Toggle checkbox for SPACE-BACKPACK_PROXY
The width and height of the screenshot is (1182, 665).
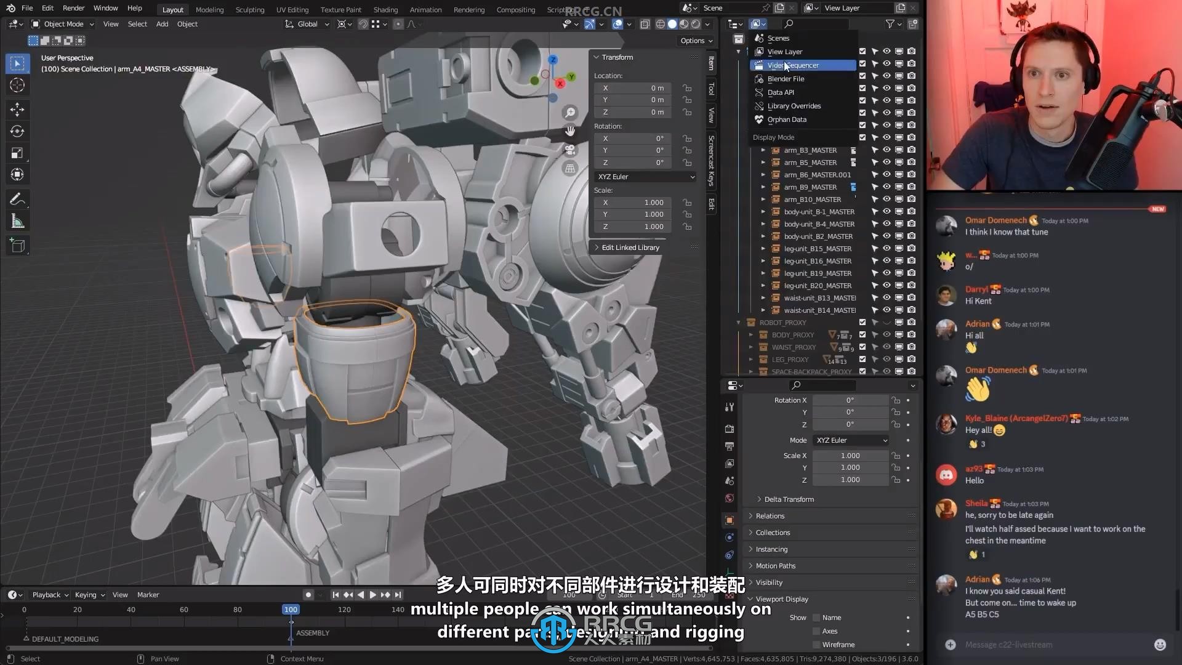coord(862,371)
